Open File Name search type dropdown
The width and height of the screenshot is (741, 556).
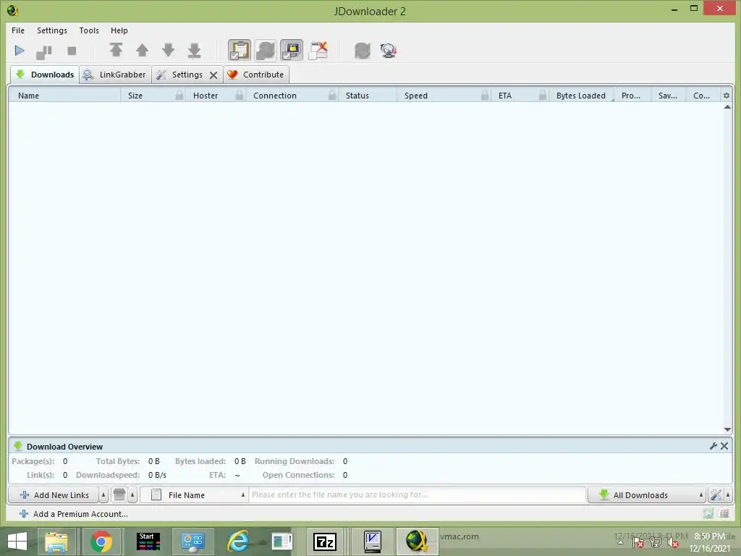click(194, 495)
